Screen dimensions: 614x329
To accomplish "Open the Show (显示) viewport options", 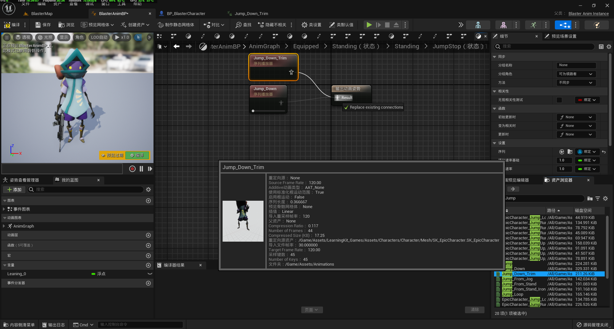I will 64,37.
